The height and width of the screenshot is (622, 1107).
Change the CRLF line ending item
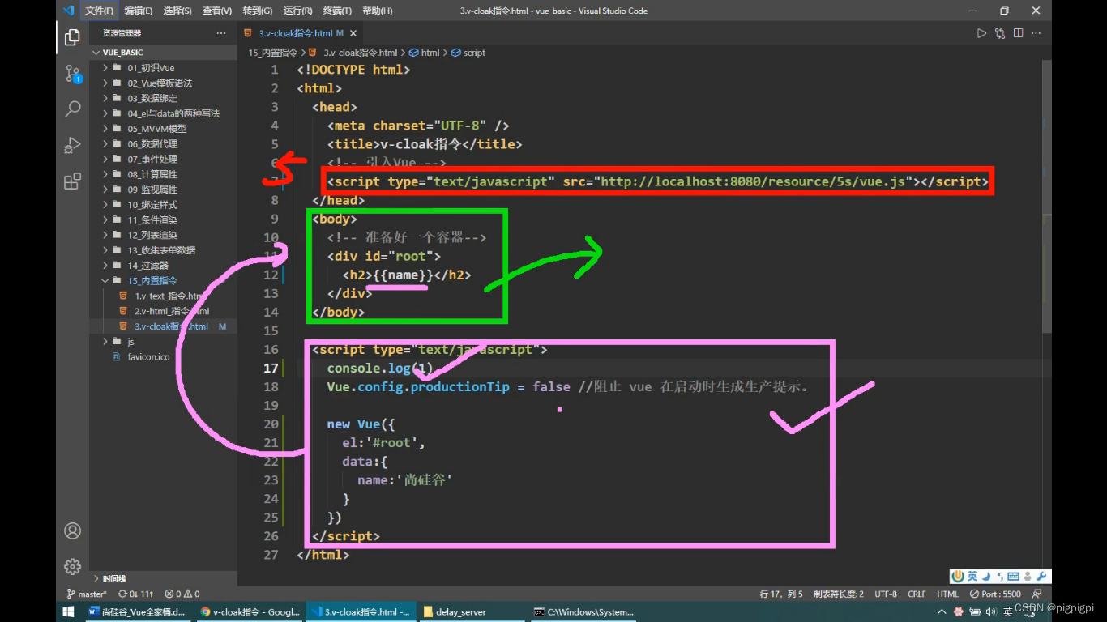pyautogui.click(x=917, y=594)
